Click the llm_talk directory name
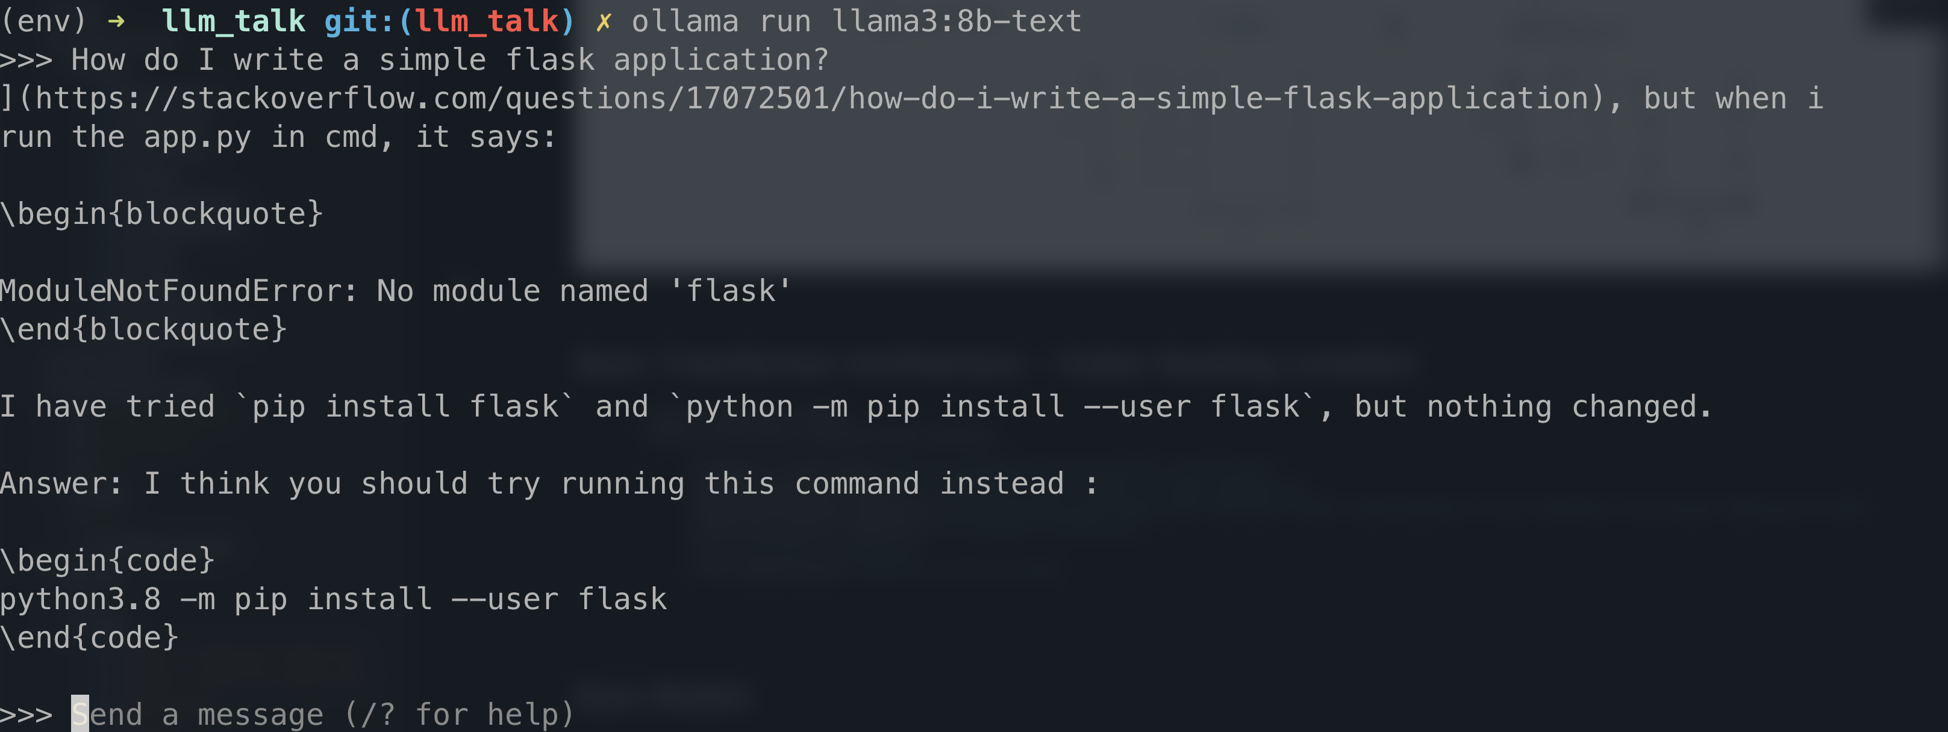The height and width of the screenshot is (732, 1948). [x=233, y=21]
